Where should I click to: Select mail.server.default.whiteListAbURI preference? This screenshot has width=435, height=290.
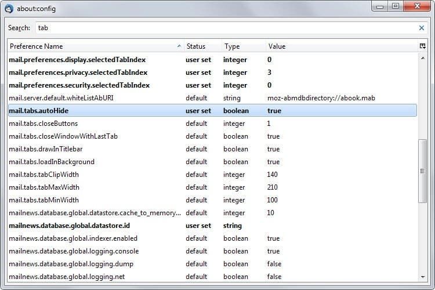(x=212, y=98)
